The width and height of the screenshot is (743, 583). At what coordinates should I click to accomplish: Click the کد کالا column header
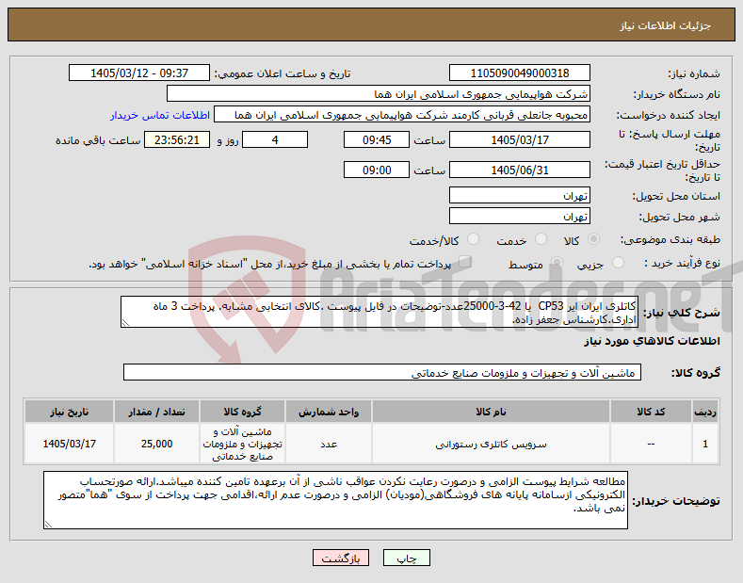click(651, 412)
